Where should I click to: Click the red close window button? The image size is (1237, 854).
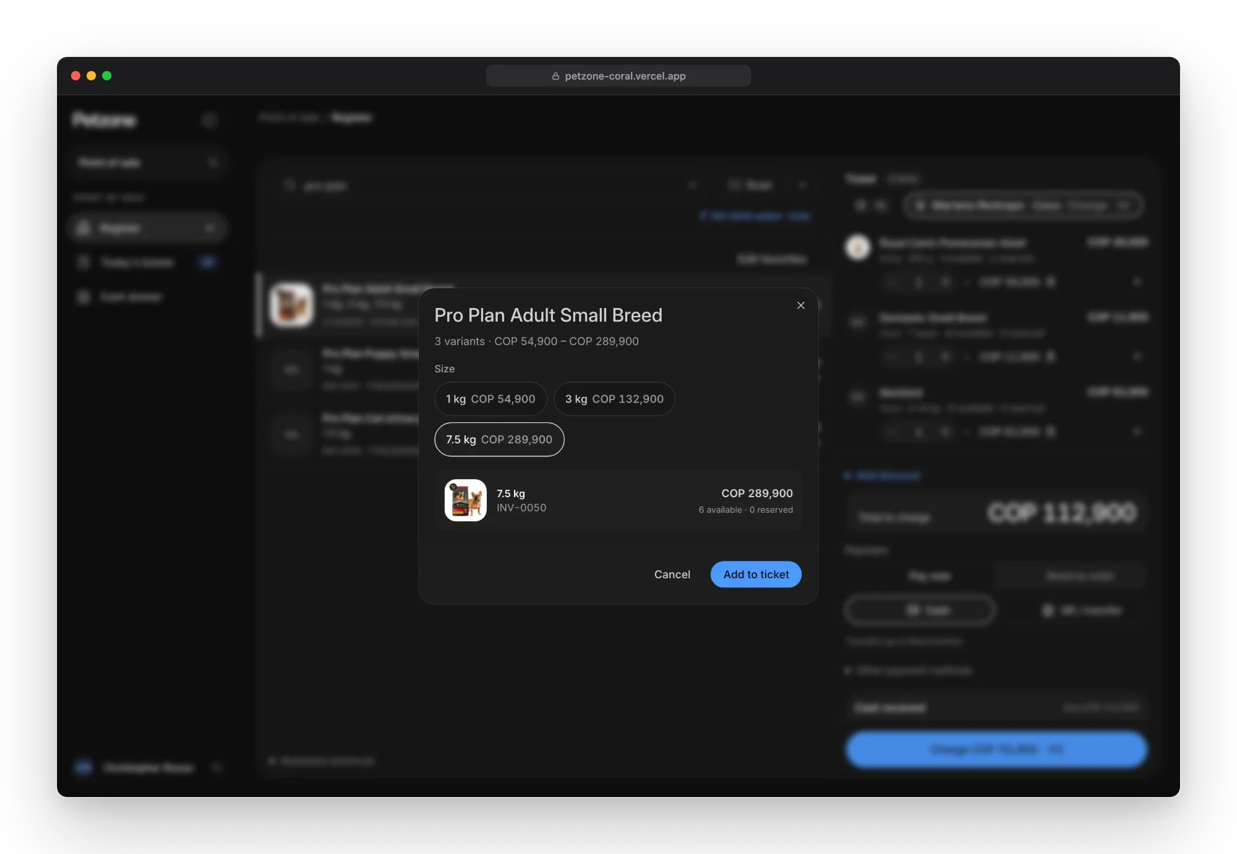(76, 75)
